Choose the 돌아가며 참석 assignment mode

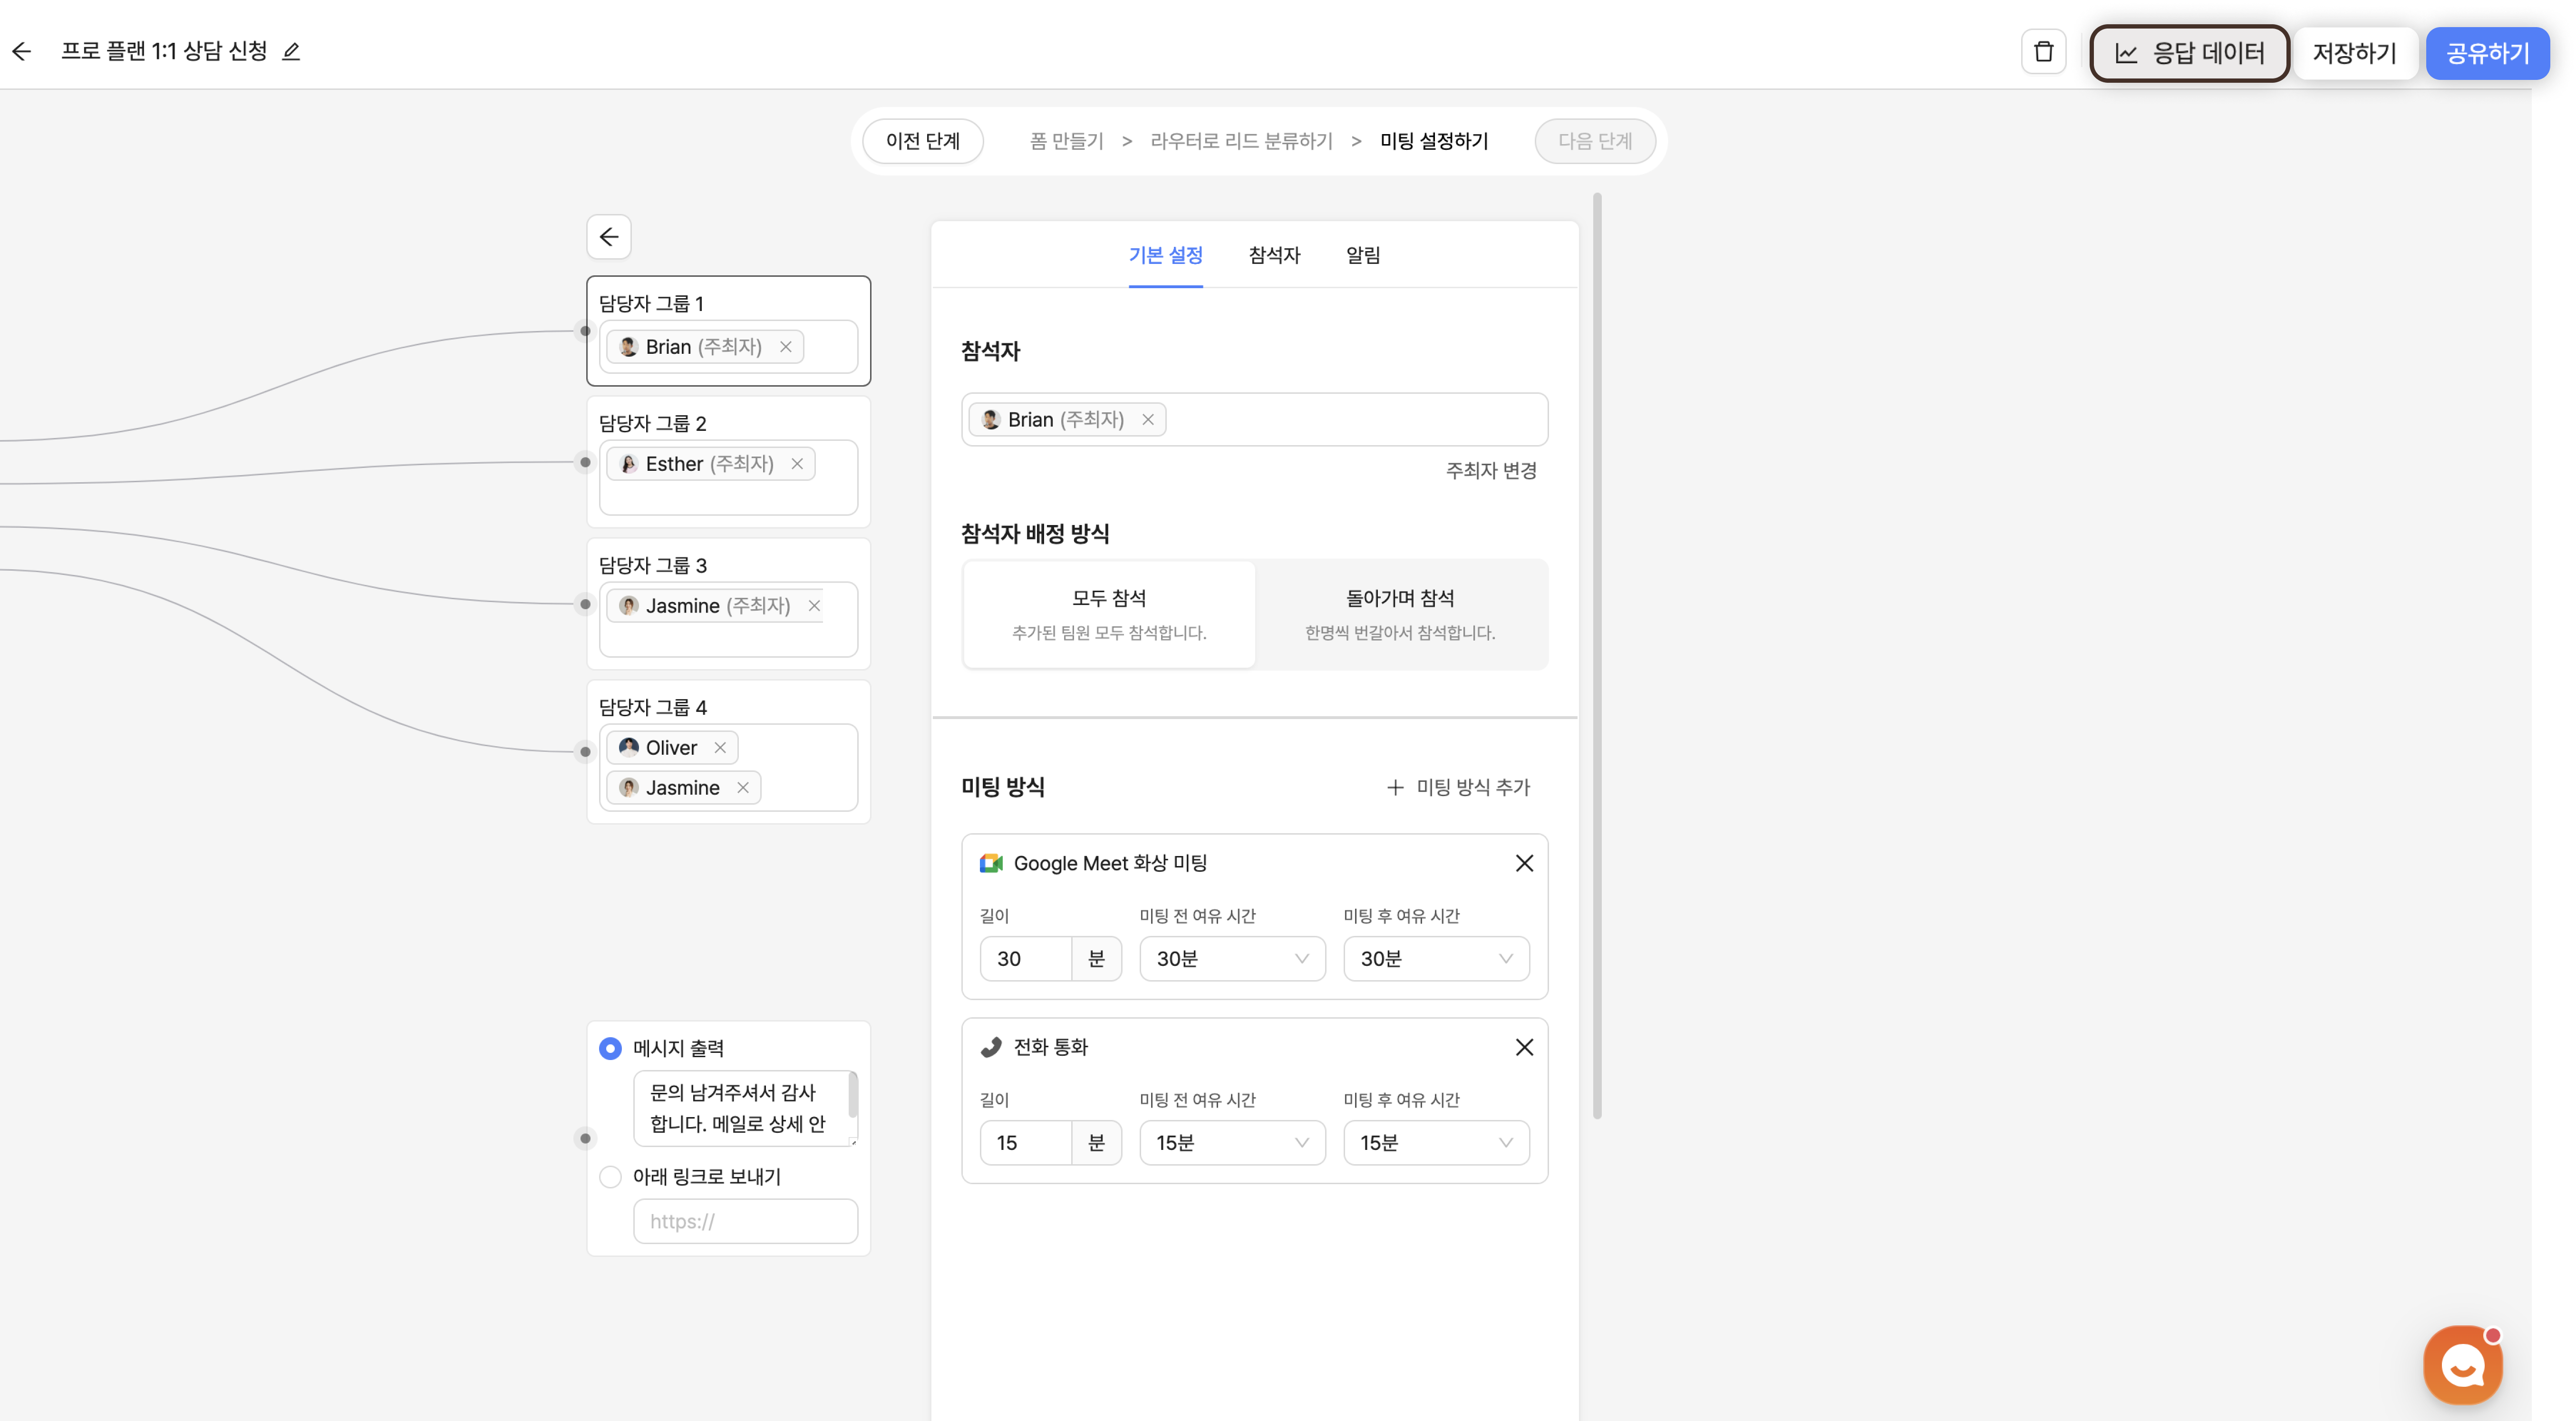pos(1400,613)
